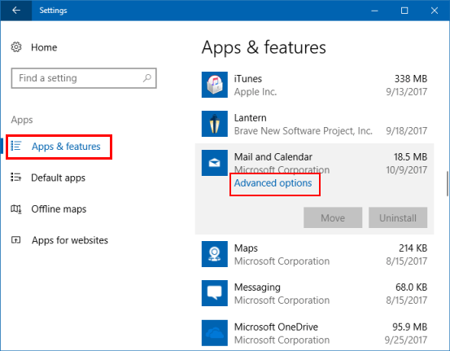Maximize the Settings window
The image size is (450, 351).
[404, 11]
